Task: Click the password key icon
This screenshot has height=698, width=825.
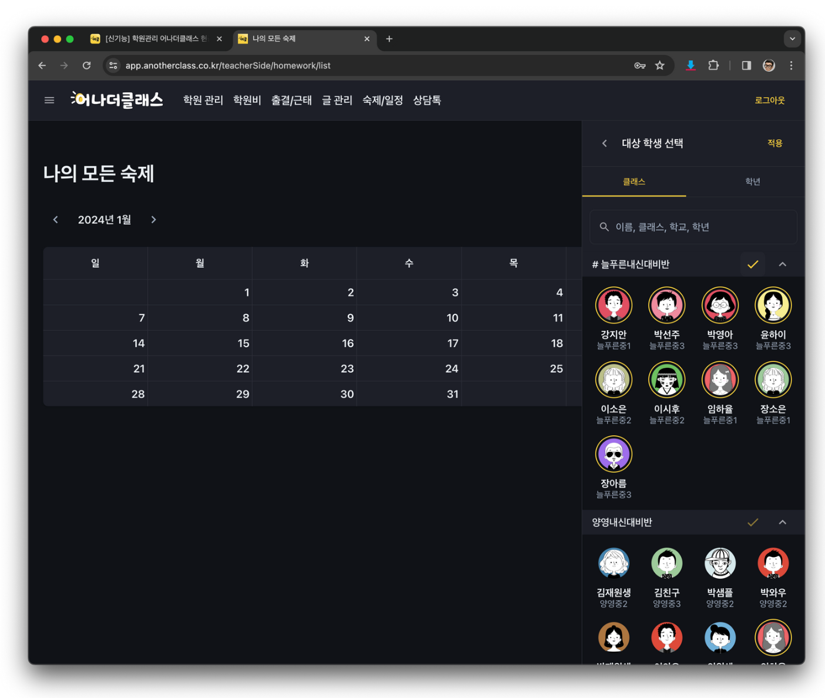Action: point(640,65)
